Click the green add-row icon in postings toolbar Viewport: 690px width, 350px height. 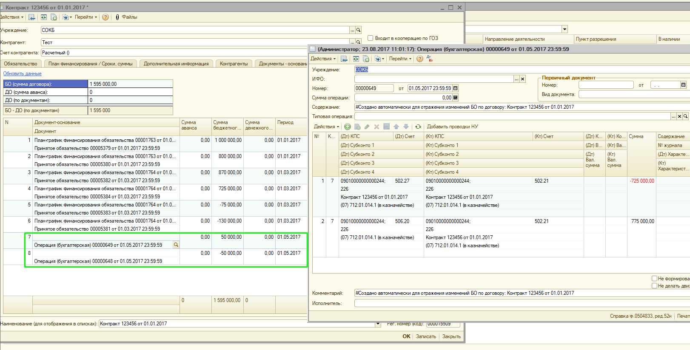[348, 127]
